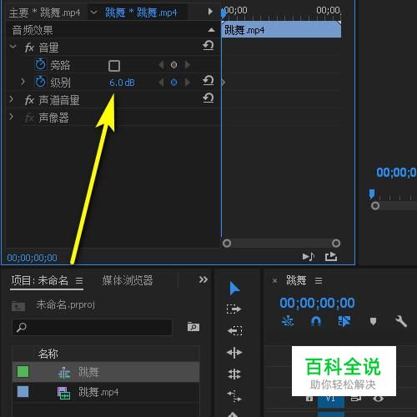Click the bin icon beside 未命名.prproj
The image size is (417, 417).
[x=18, y=306]
